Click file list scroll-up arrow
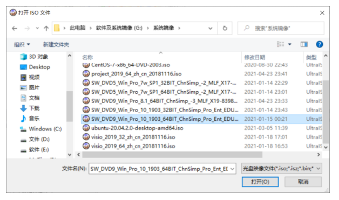The height and width of the screenshot is (200, 339). pos(326,56)
